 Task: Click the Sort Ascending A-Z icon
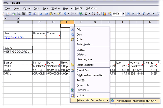[93, 14]
